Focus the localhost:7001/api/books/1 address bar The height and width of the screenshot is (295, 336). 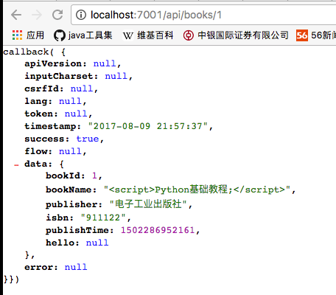(203, 15)
